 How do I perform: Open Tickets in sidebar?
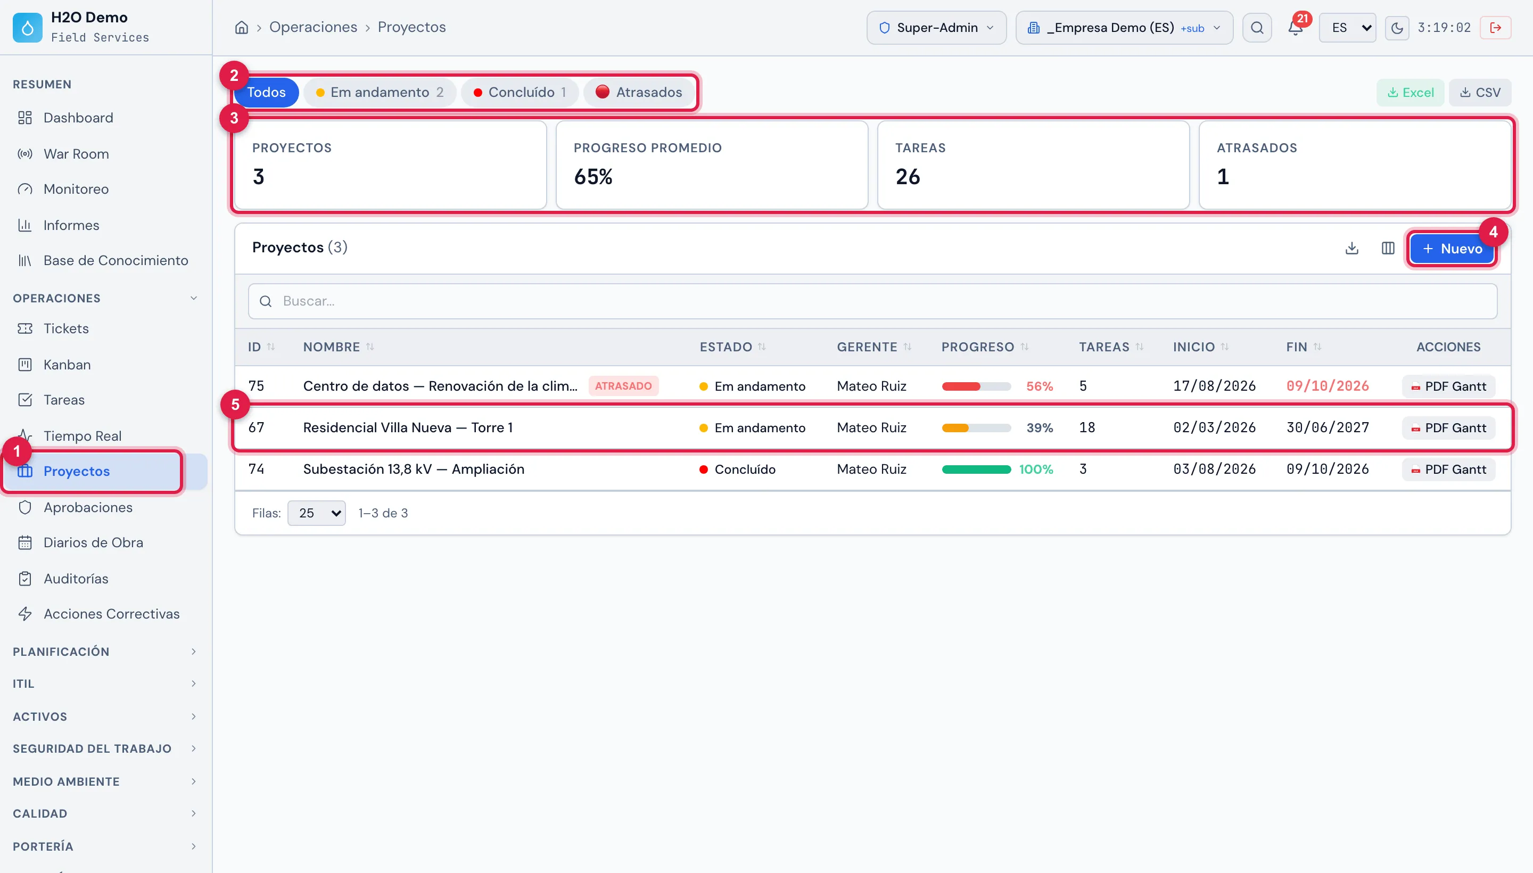[x=66, y=328]
